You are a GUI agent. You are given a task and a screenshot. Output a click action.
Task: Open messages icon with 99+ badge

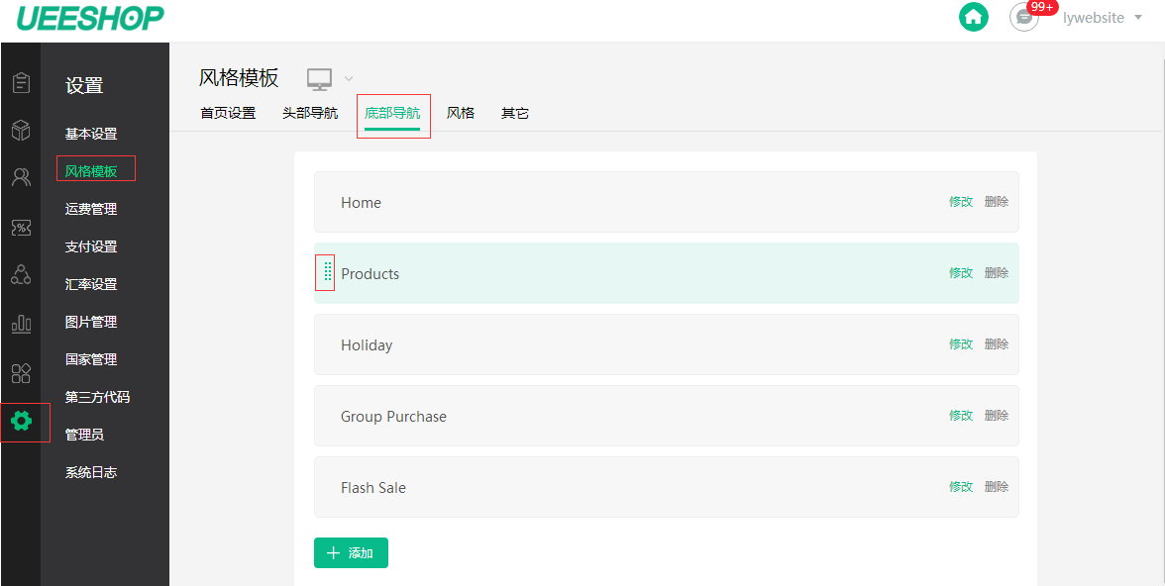pyautogui.click(x=1024, y=17)
